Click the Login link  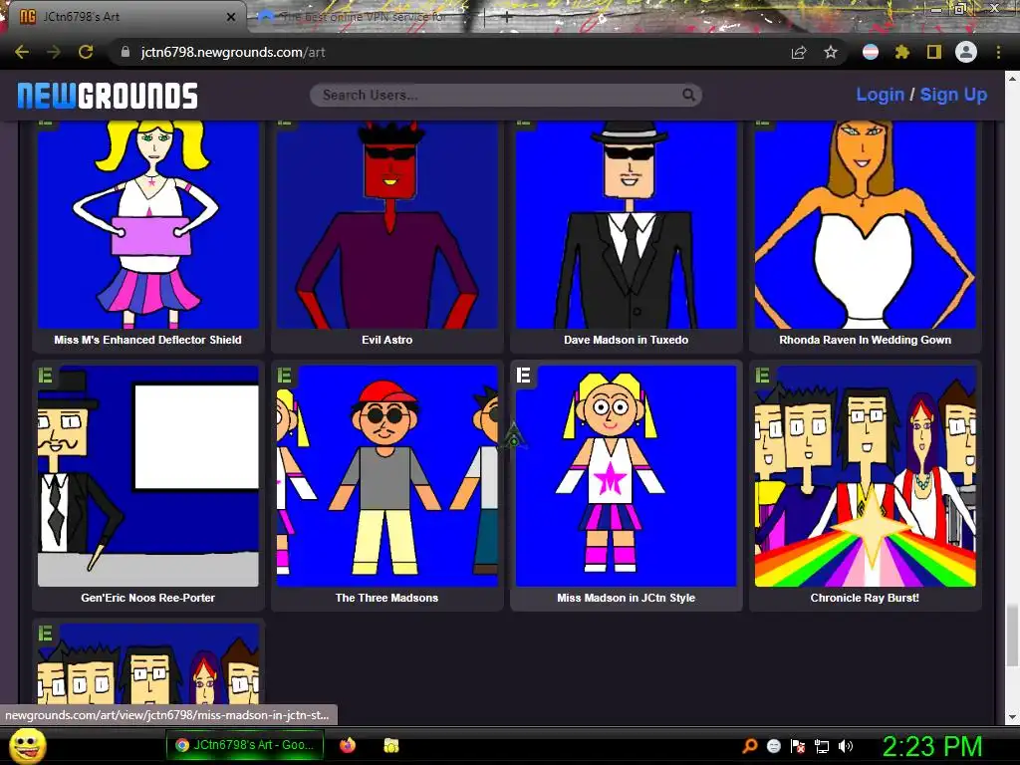pyautogui.click(x=880, y=95)
